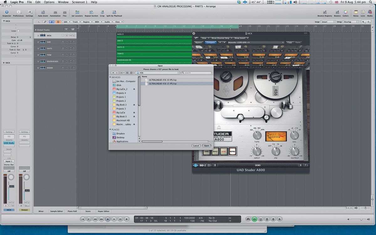Click the Repeat Section toolbar icon
Image resolution: width=376 pixels, height=235 pixels.
pyautogui.click(x=91, y=13)
